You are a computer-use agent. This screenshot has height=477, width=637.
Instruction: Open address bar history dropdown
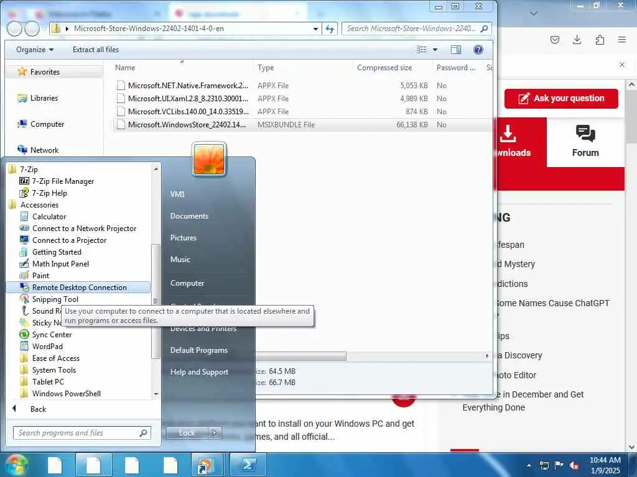click(x=315, y=29)
